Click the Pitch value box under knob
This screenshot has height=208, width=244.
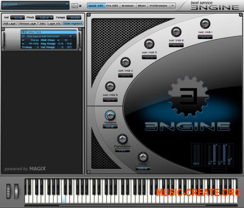pyautogui.click(x=143, y=168)
